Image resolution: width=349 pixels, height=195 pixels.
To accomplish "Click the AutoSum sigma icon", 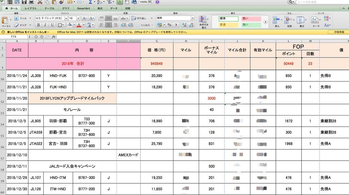I will point(90,2).
